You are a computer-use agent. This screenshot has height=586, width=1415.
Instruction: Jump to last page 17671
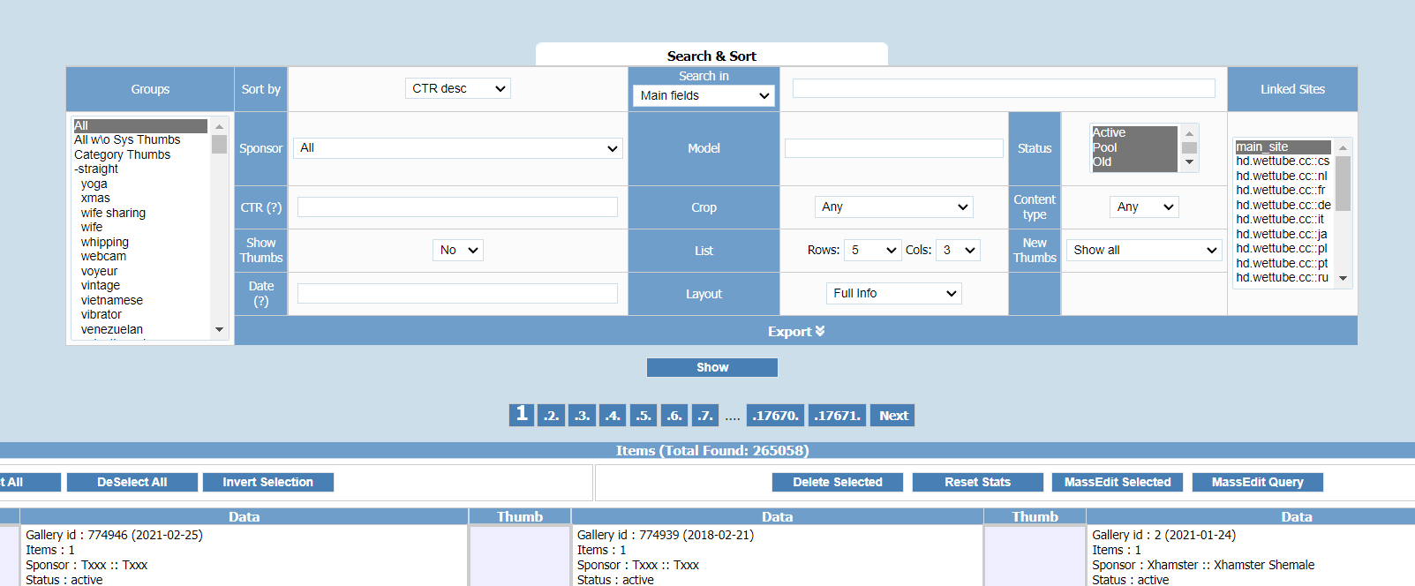(x=837, y=416)
